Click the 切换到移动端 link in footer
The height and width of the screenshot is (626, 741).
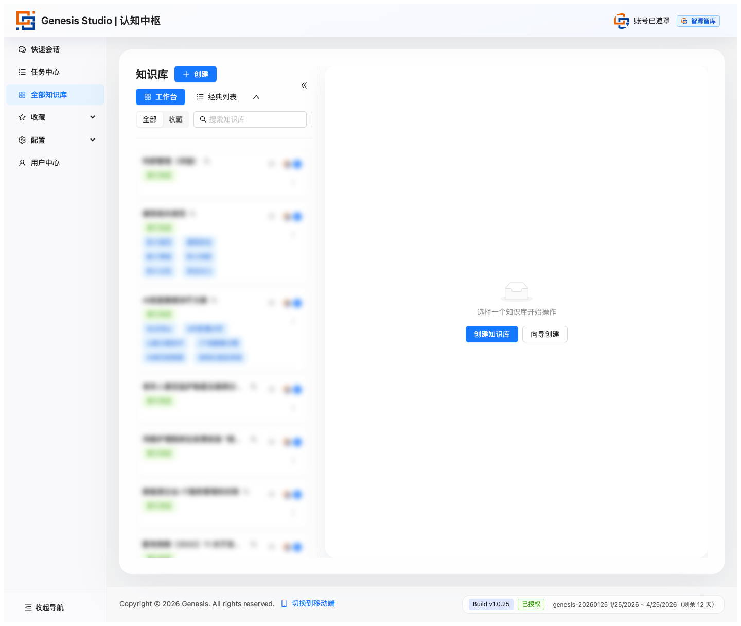[x=313, y=603]
